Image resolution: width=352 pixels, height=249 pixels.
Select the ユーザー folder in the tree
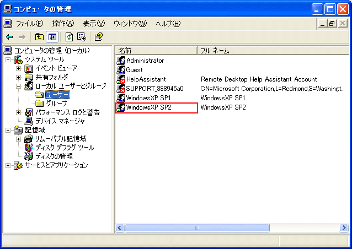click(x=57, y=95)
